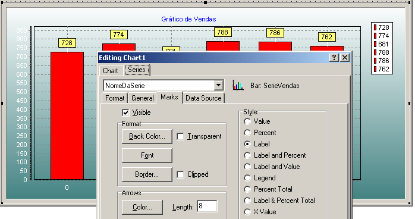Switch to the Series tab

click(x=137, y=70)
